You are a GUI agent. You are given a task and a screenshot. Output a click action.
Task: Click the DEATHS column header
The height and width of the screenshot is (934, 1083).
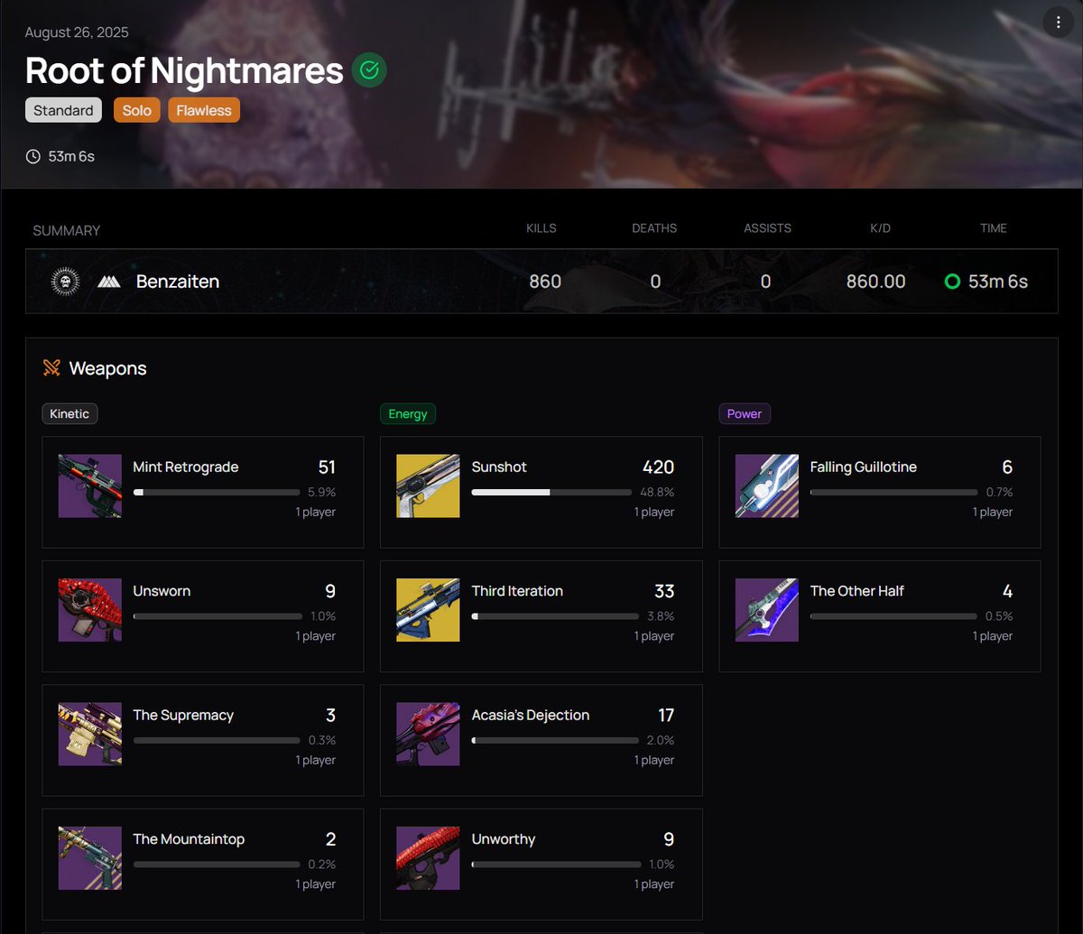pos(654,228)
